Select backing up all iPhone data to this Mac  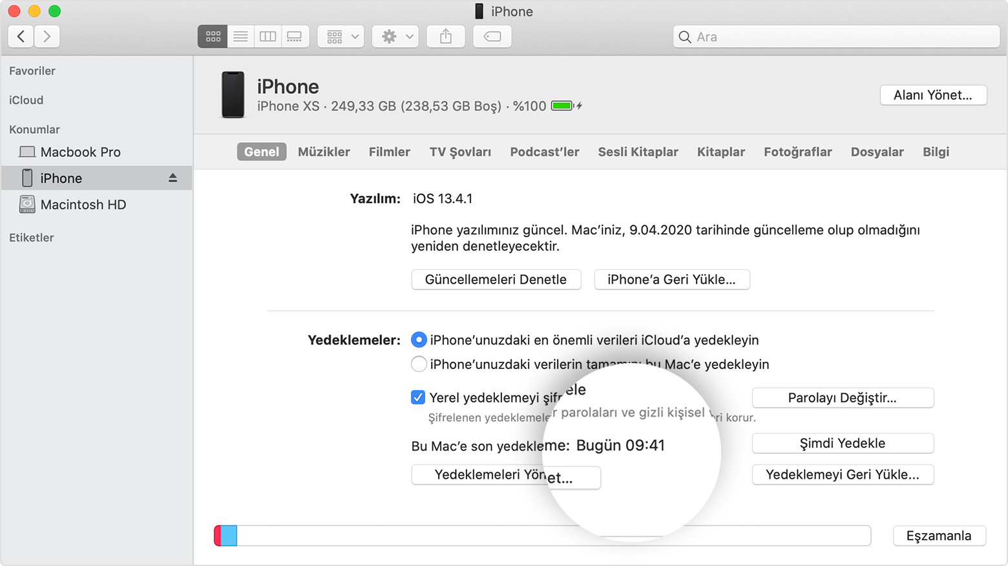coord(419,364)
